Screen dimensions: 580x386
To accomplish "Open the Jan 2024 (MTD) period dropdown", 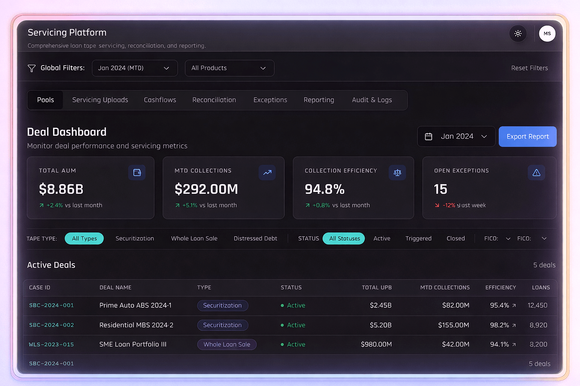I will tap(134, 68).
